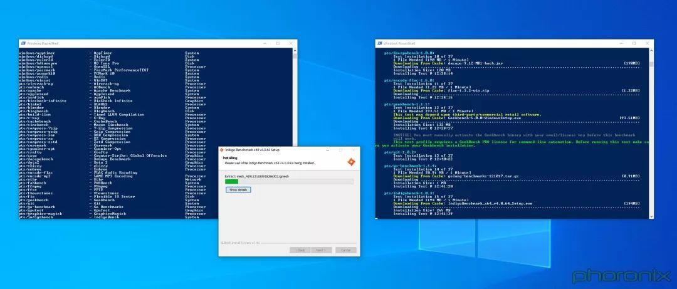Click the Indigo Setup title bar icon
677x289 pixels.
point(222,150)
